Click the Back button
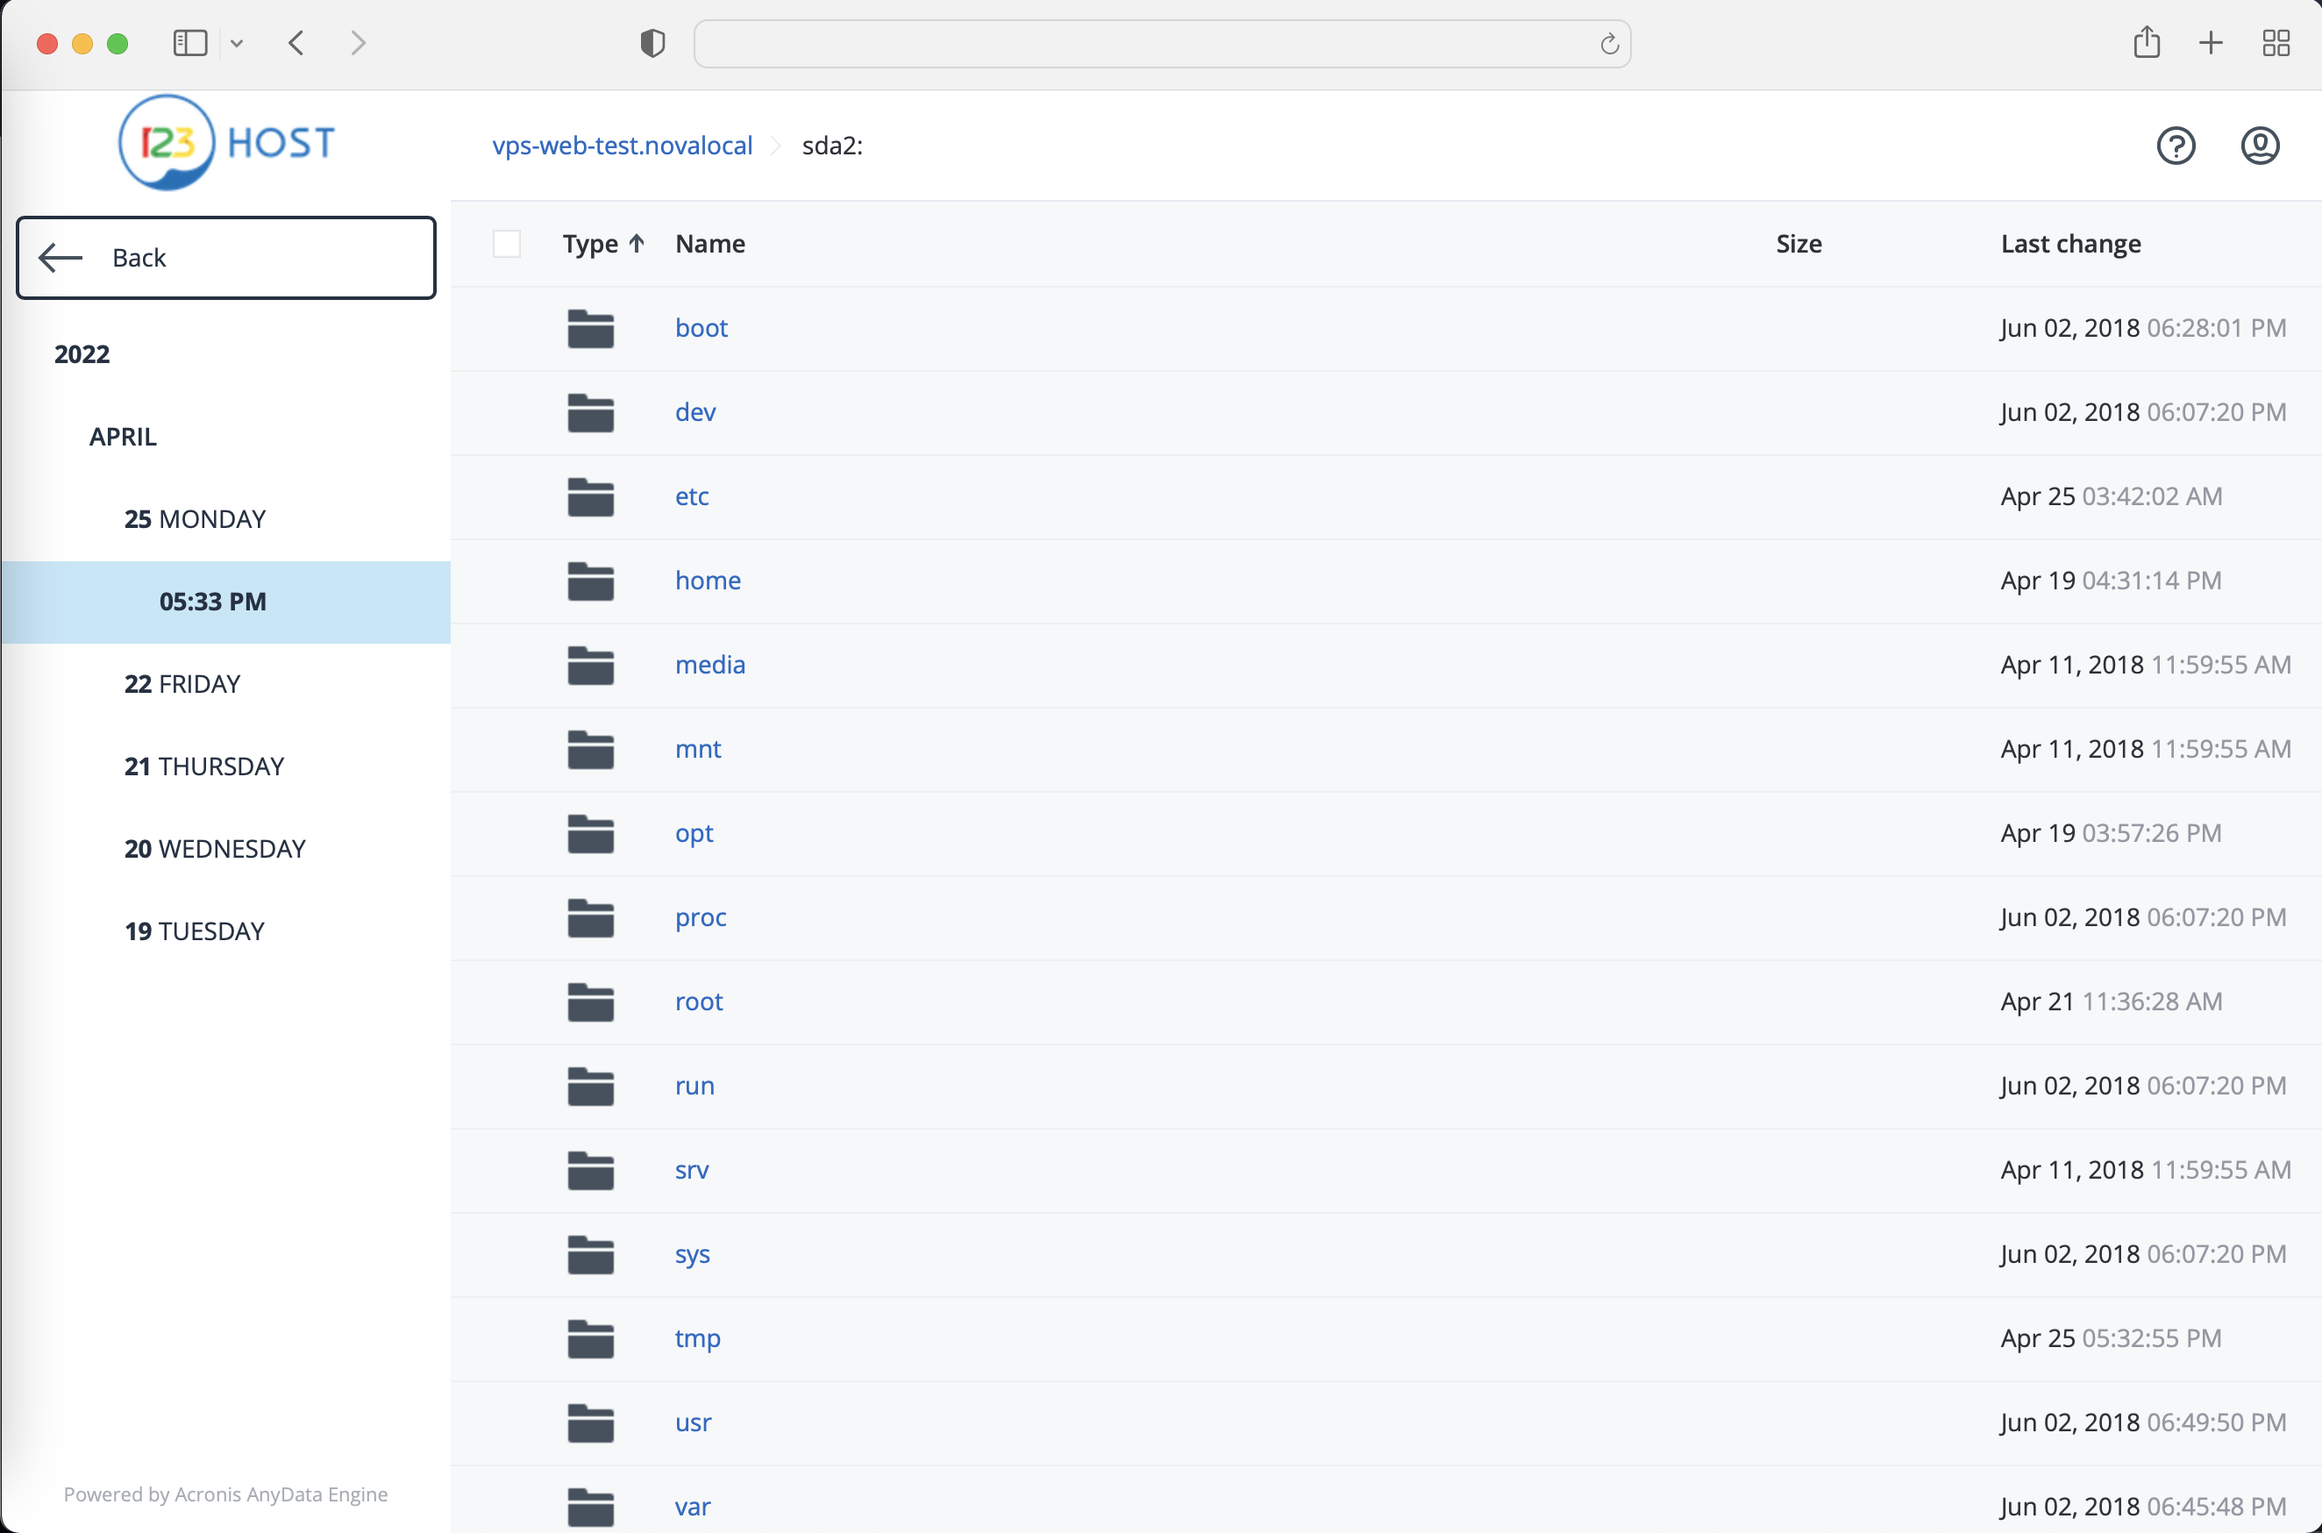 click(225, 257)
